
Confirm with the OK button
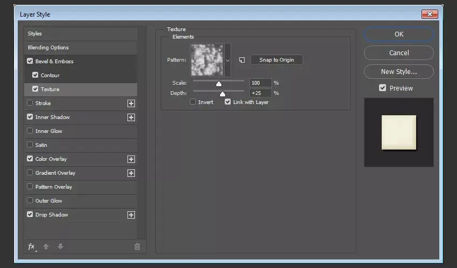tap(399, 34)
